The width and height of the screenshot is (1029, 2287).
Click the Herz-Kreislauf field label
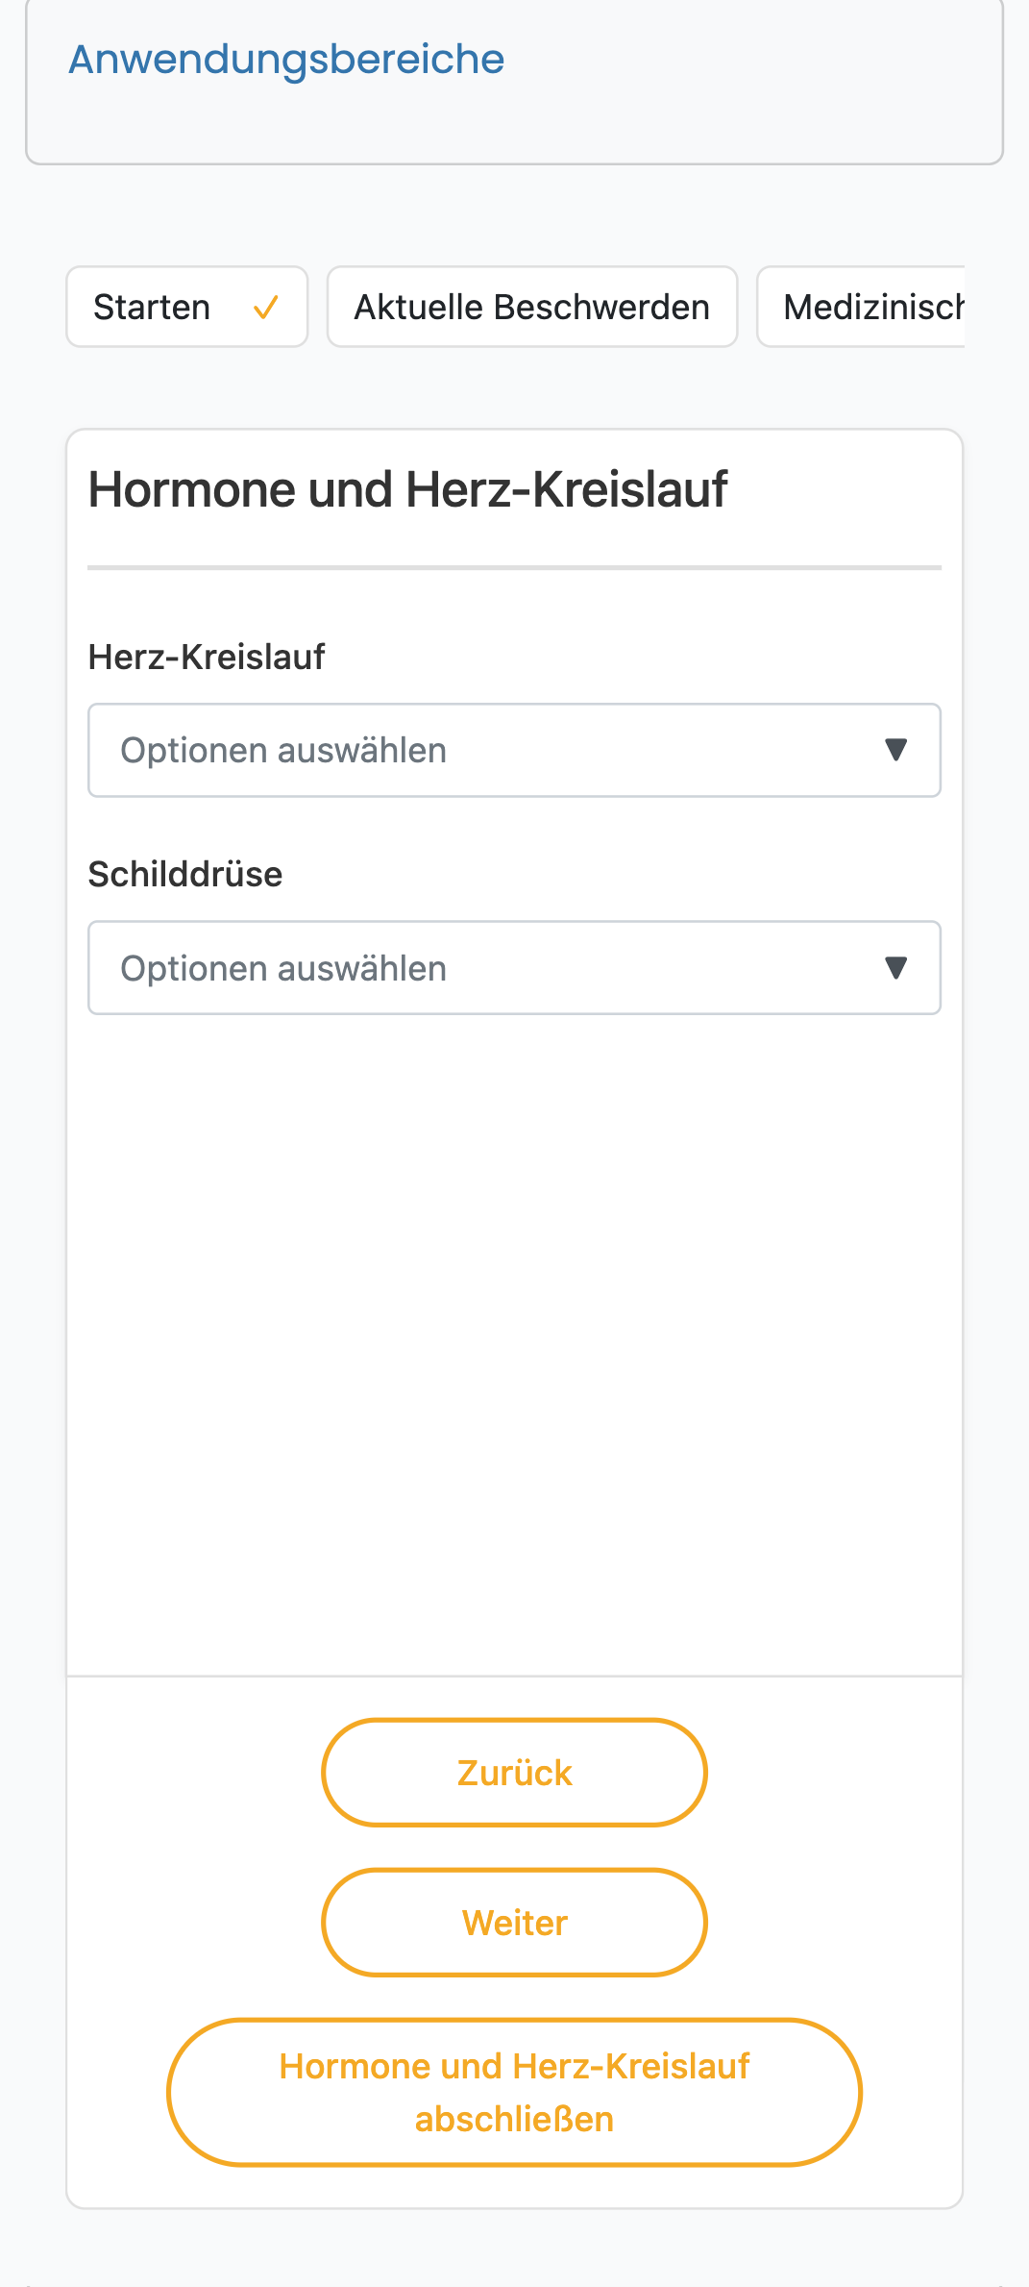pos(207,657)
